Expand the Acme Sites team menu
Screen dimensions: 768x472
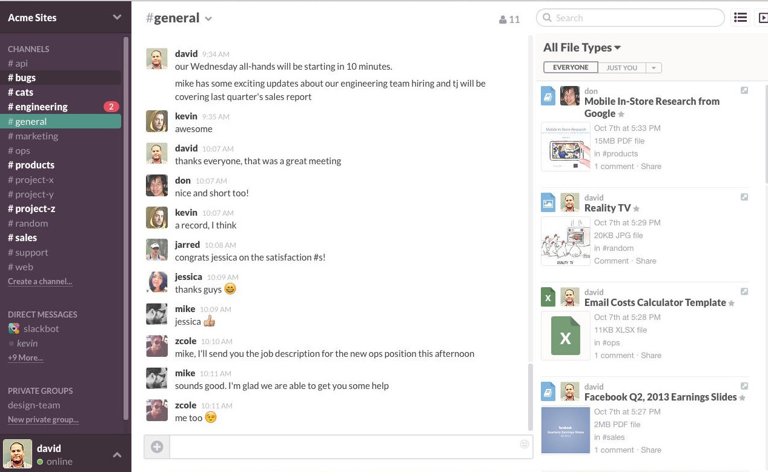[117, 18]
